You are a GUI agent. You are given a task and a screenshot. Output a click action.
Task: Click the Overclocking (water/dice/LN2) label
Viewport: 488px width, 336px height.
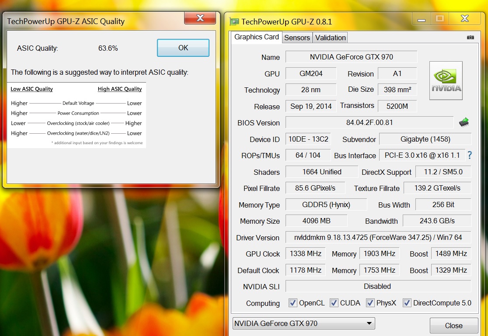(78, 133)
